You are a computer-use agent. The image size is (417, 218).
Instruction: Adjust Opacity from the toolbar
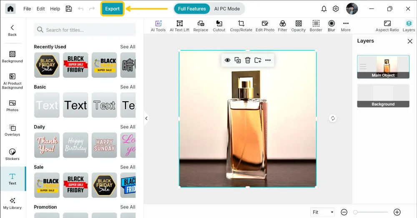pyautogui.click(x=299, y=26)
